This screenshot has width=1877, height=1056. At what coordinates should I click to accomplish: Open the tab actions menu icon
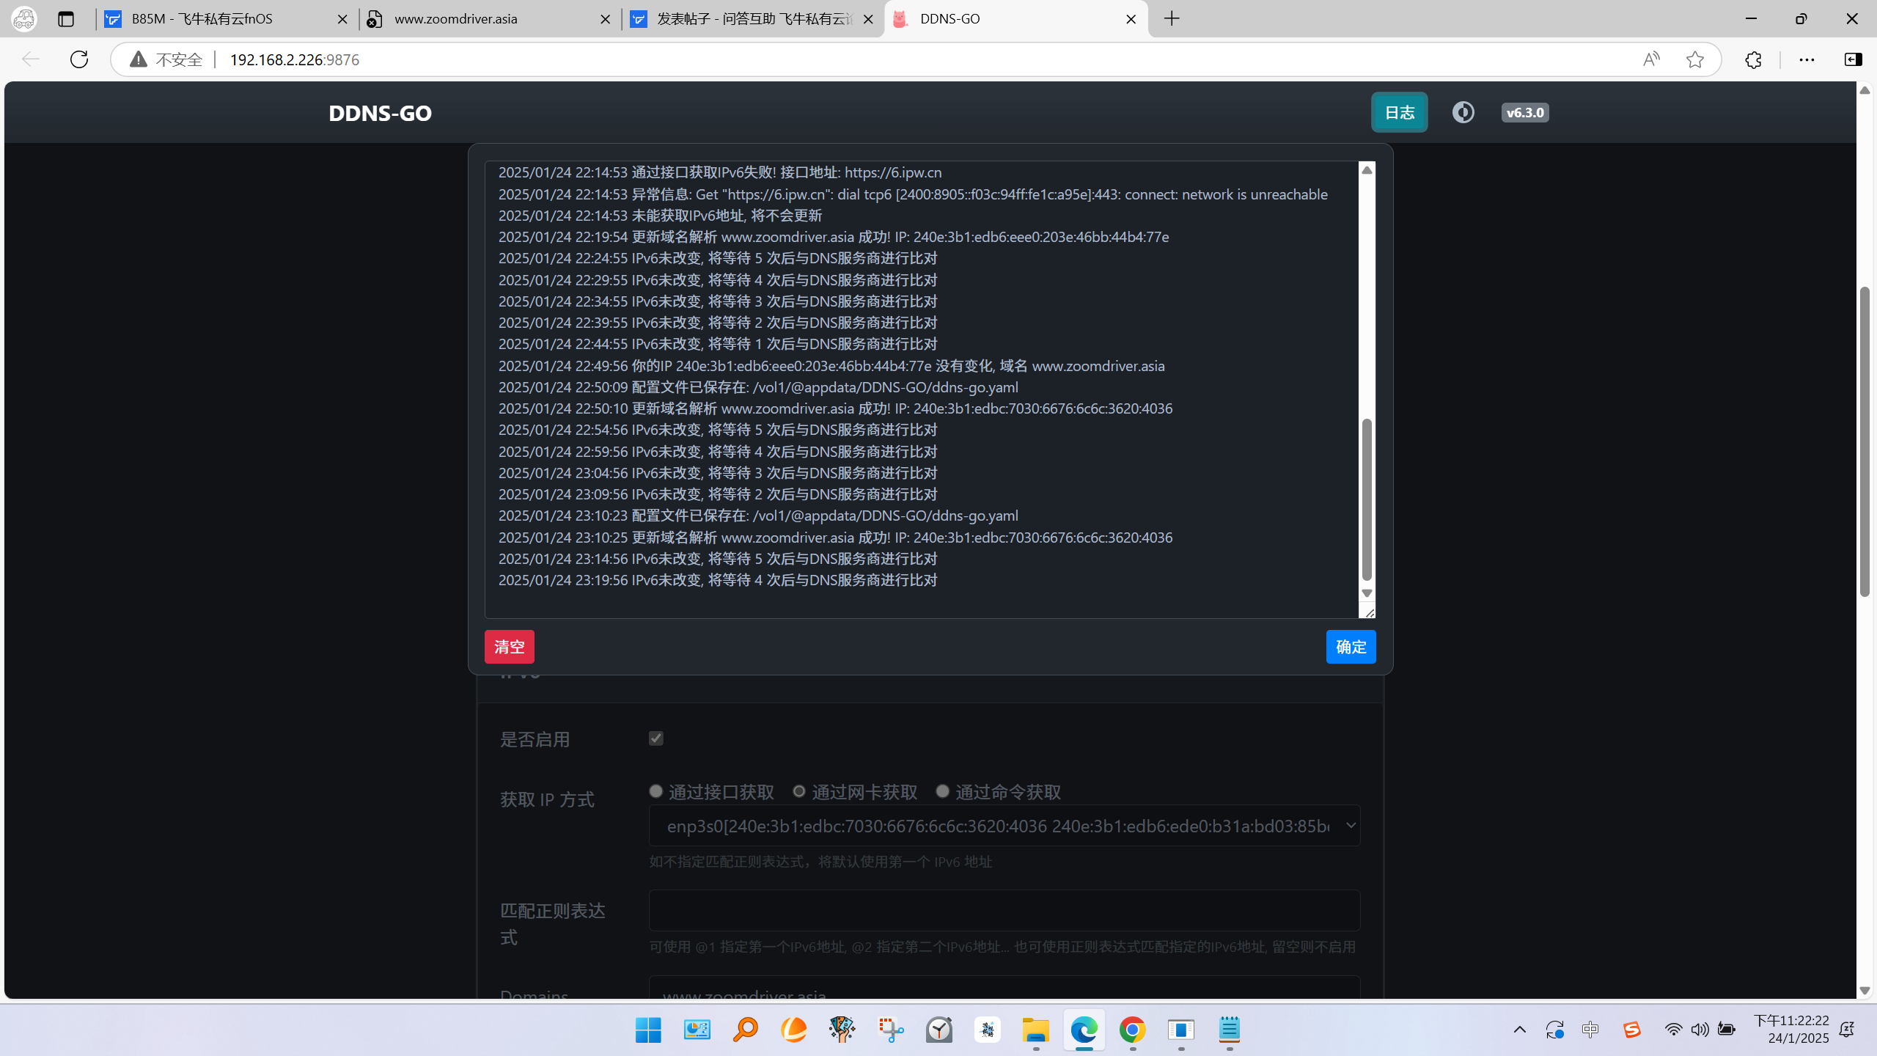click(x=66, y=19)
